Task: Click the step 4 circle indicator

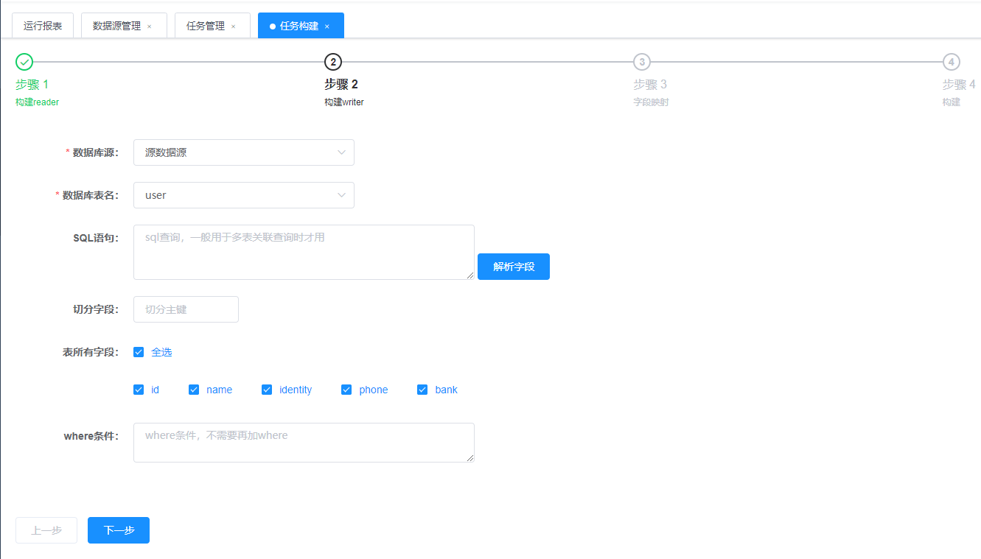Action: 951,62
